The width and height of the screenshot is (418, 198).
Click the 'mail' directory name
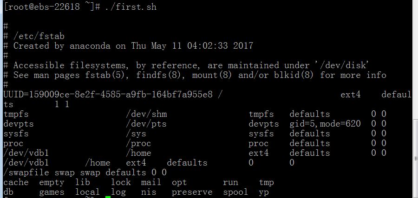tap(151, 183)
